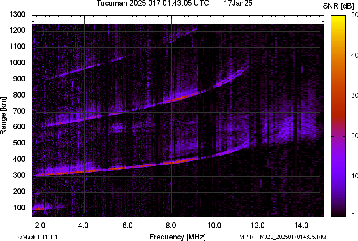The height and width of the screenshot is (241, 358).
Task: Click range tick label '300'
Action: (19, 175)
